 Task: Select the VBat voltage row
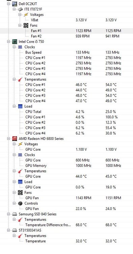coord(66,20)
